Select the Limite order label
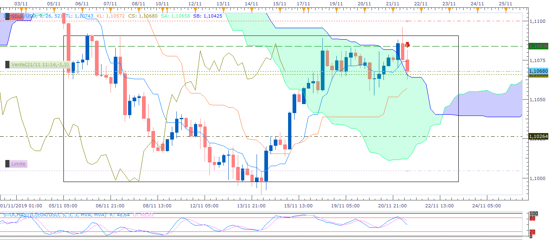The width and height of the screenshot is (552, 240). (x=18, y=164)
